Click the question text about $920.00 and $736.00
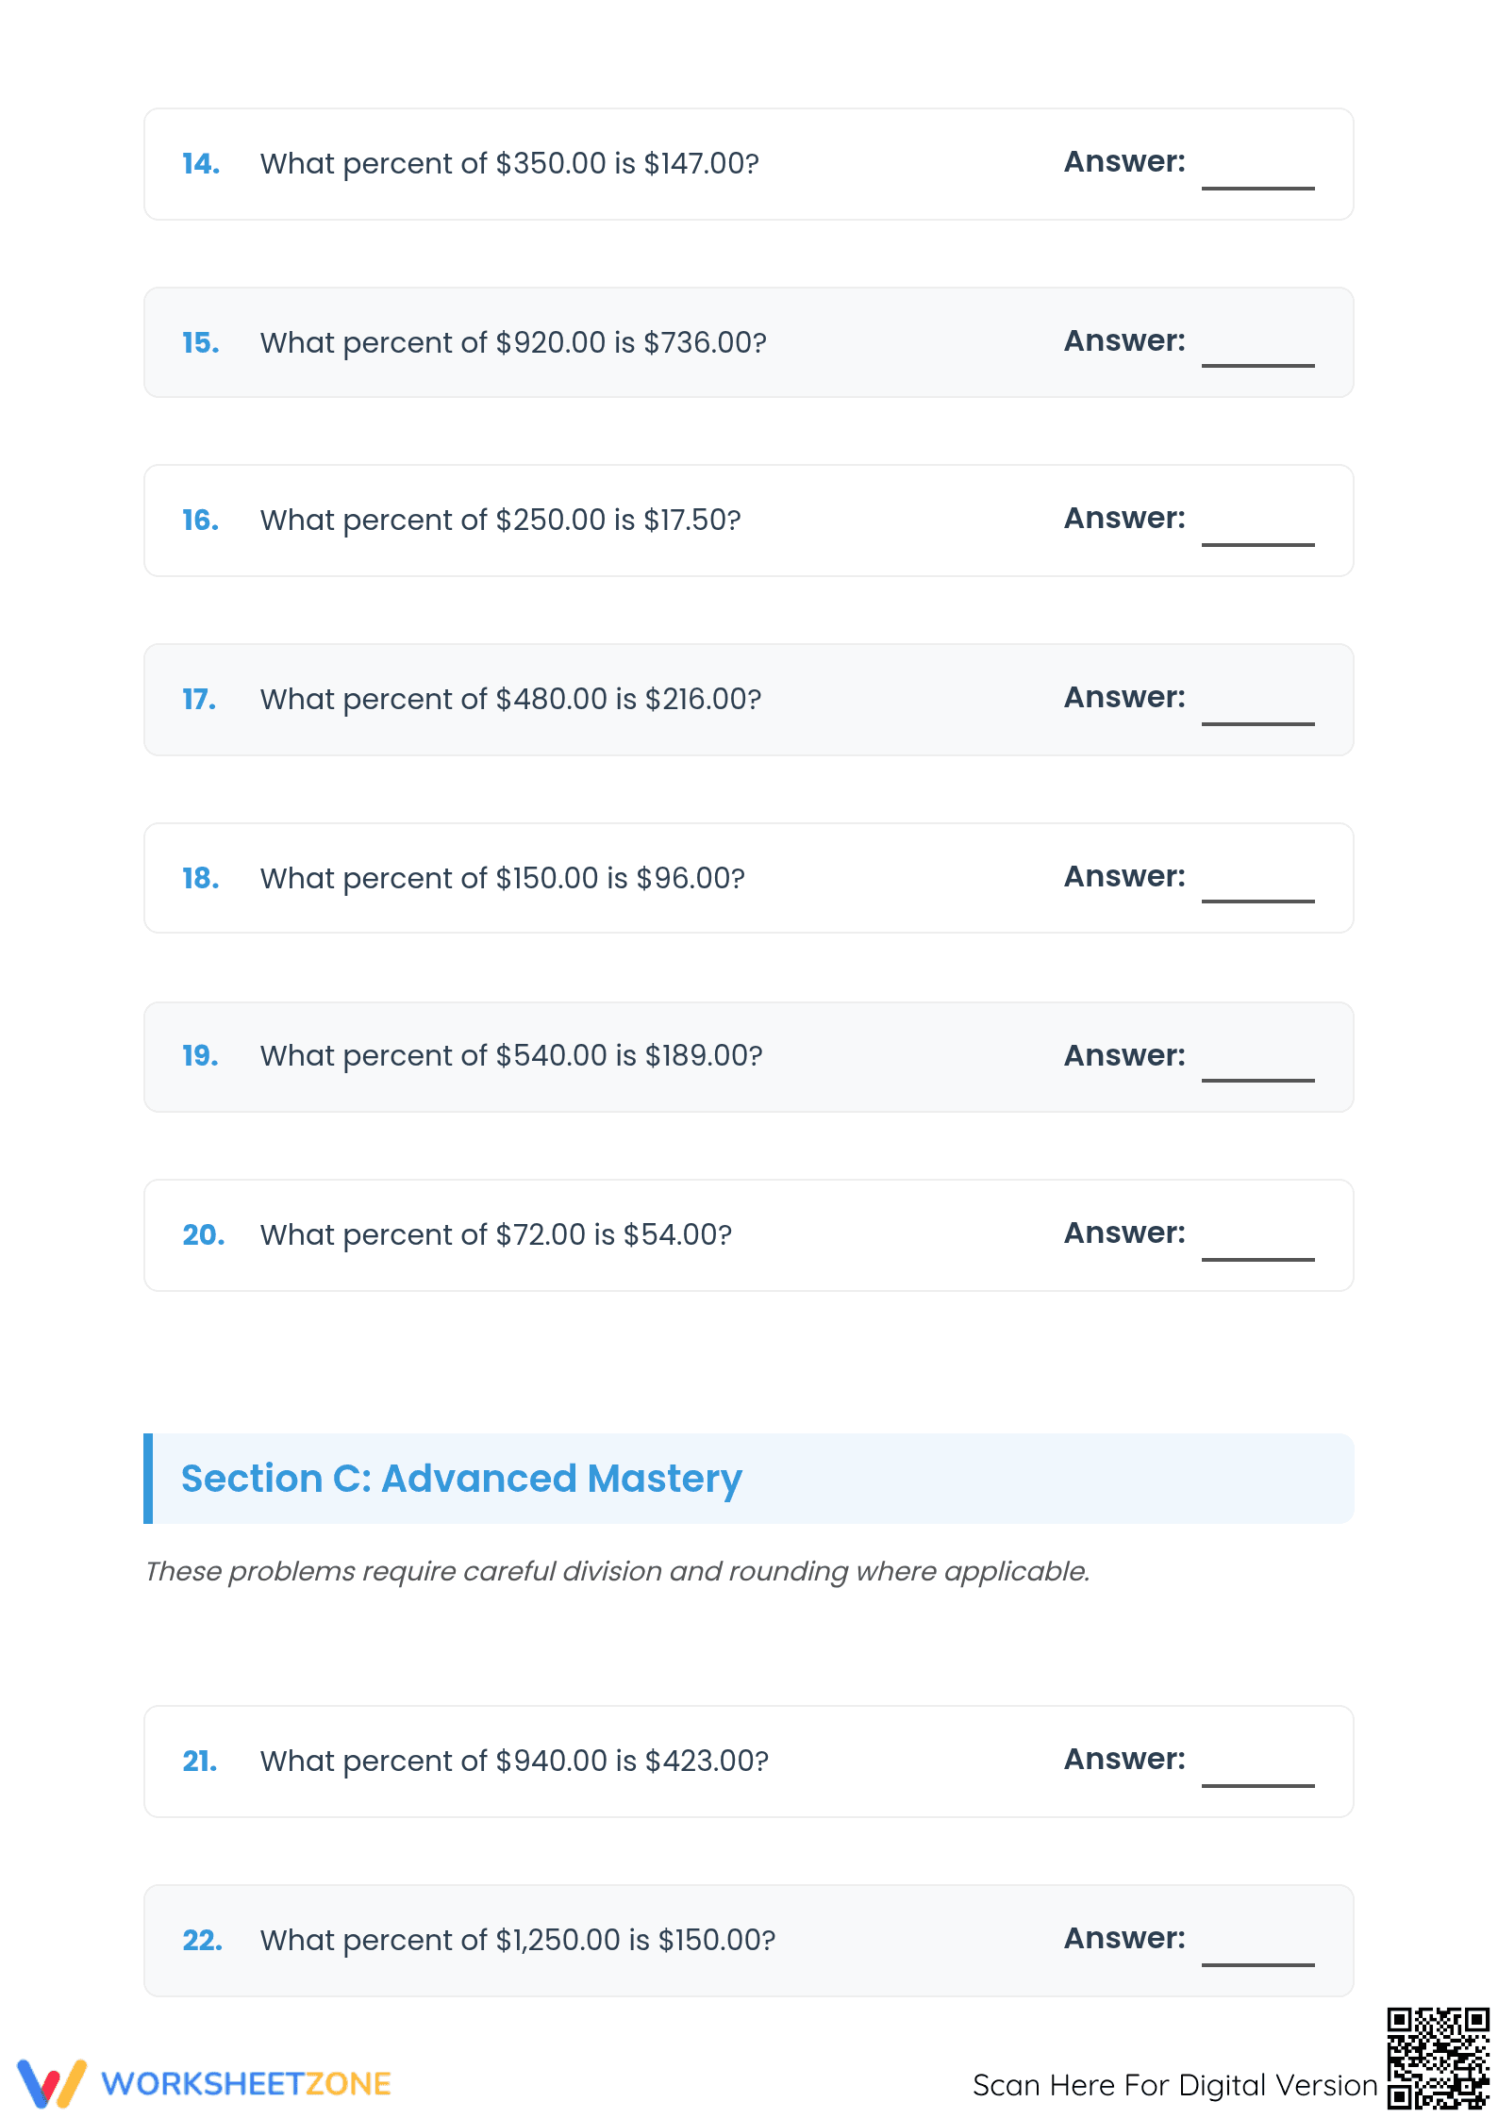 point(513,342)
